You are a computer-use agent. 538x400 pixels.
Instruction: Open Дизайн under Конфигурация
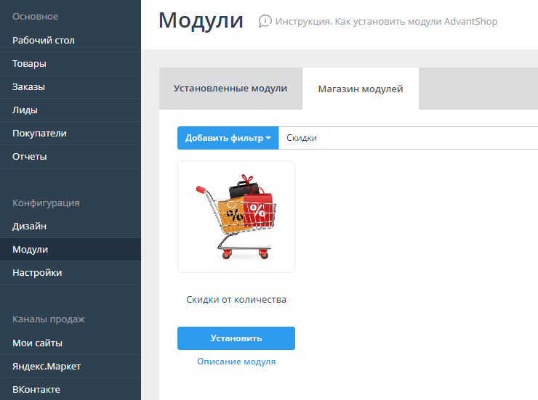point(30,226)
